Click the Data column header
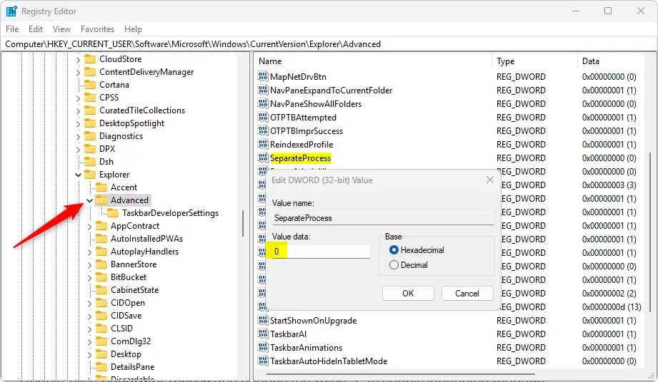658x382 pixels. point(612,61)
